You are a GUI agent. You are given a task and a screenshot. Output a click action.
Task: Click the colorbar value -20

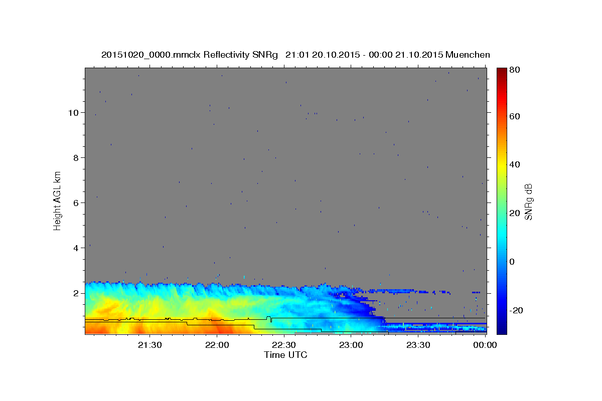point(515,310)
